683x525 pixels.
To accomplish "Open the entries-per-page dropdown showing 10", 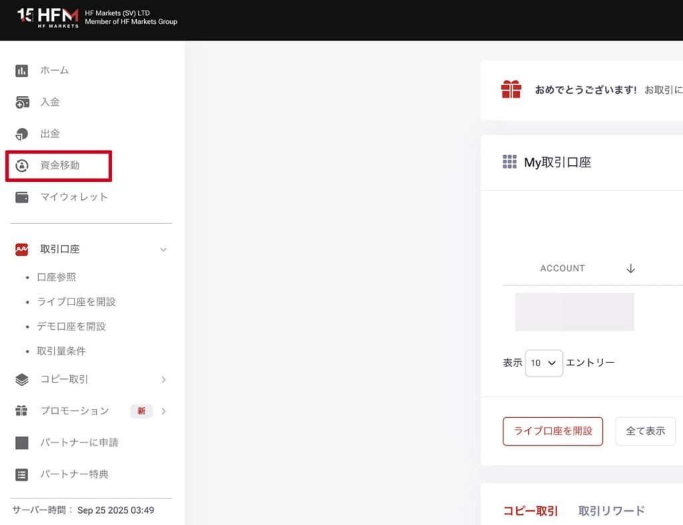I will pos(544,362).
